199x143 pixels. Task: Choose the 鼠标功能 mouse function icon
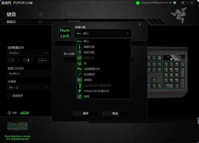pyautogui.click(x=80, y=52)
